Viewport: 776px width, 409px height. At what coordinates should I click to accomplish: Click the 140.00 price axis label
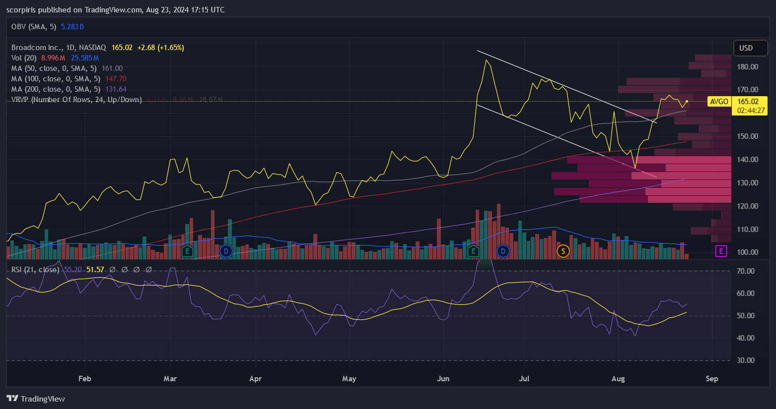coord(748,159)
